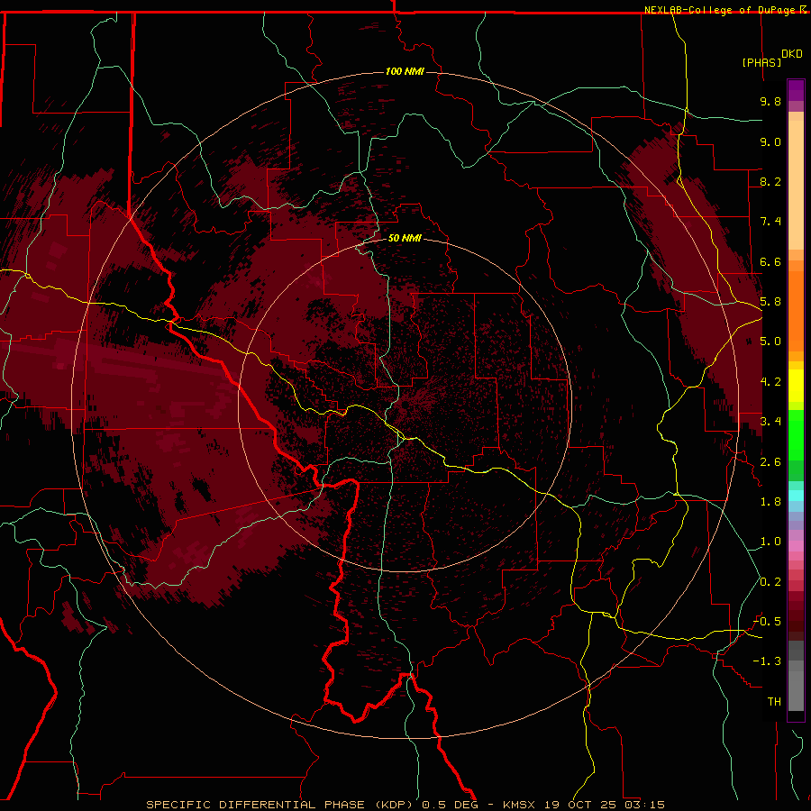Click the 4.2 legend value
The height and width of the screenshot is (811, 811).
(770, 382)
